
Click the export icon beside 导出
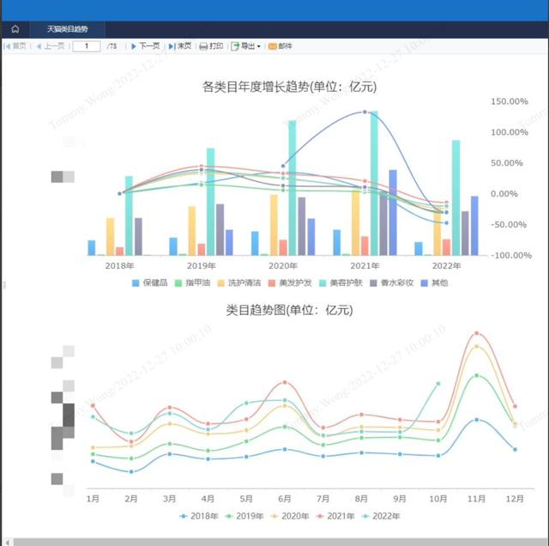(235, 46)
